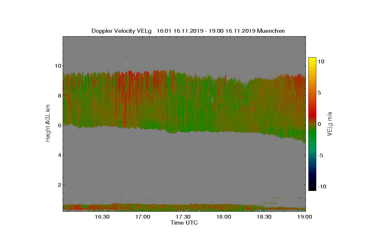Click the 17:30 time tick label
Image resolution: width=378 pixels, height=252 pixels.
183,217
